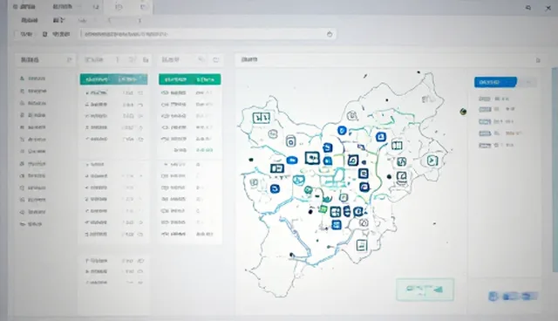
Task: Toggle the first legend swatch under the blue button
Action: 485,99
